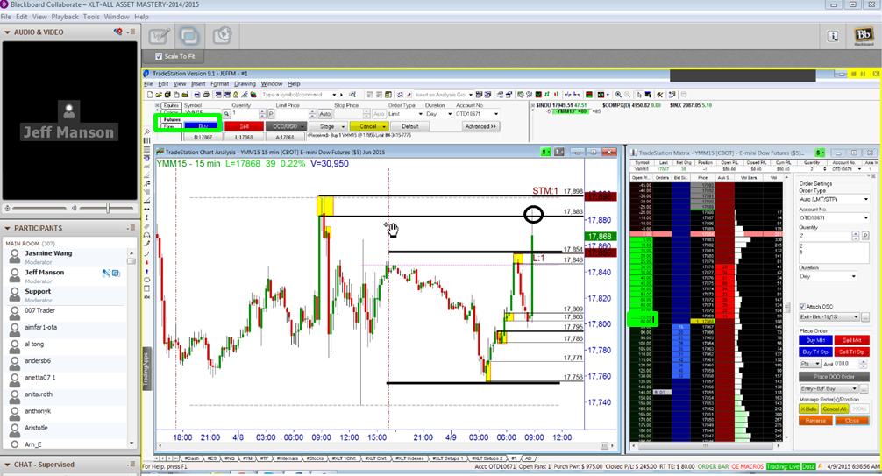Click the zoom-in magnifier icon in TradeStation toolbar
882x476 pixels.
[618, 95]
